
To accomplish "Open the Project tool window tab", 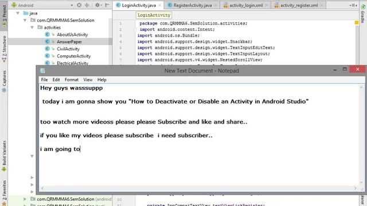I will (x=4, y=17).
